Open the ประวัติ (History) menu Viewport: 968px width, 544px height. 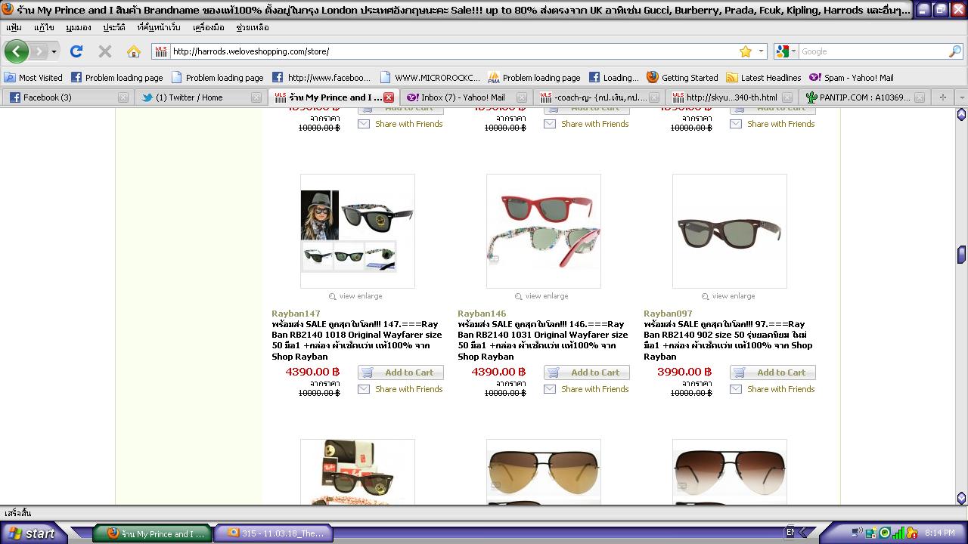click(114, 27)
